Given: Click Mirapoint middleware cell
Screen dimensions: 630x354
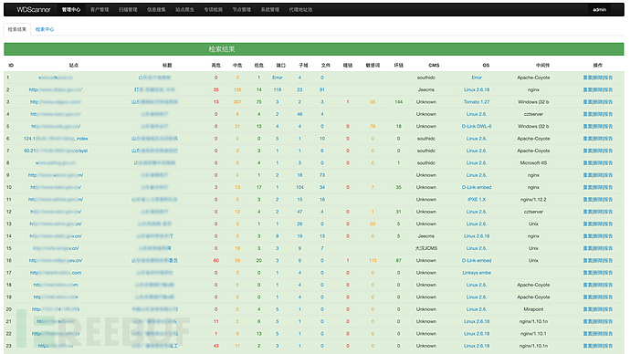Looking at the screenshot, I should pyautogui.click(x=533, y=309).
